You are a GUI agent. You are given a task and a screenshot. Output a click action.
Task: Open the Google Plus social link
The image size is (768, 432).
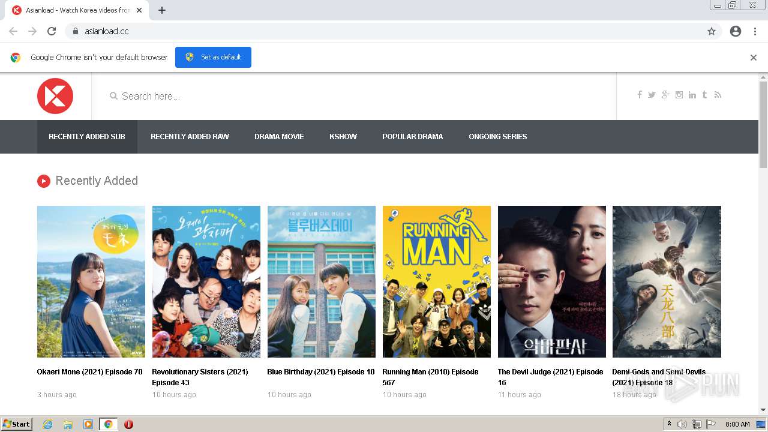(x=665, y=95)
